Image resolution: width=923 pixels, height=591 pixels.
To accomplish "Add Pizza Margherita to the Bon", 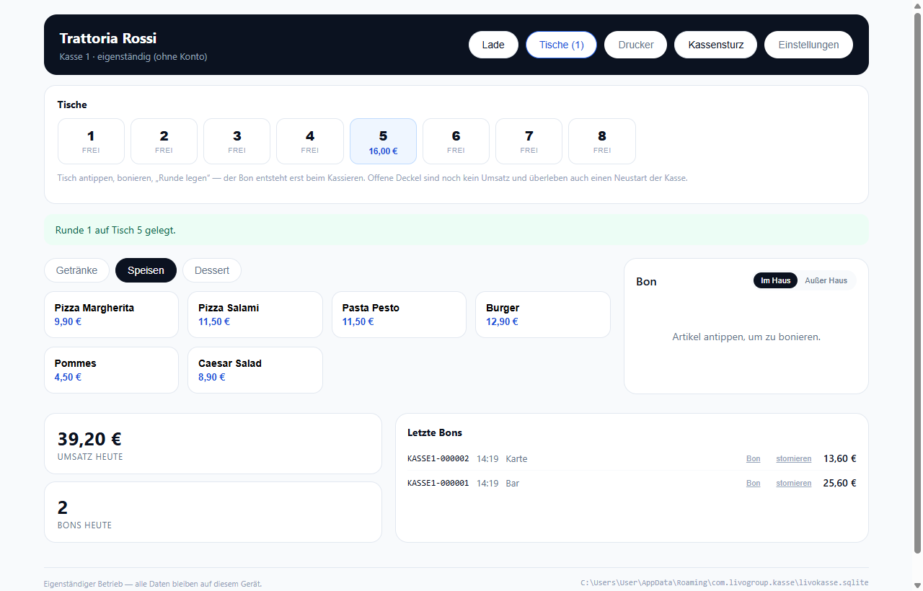I will click(x=111, y=314).
